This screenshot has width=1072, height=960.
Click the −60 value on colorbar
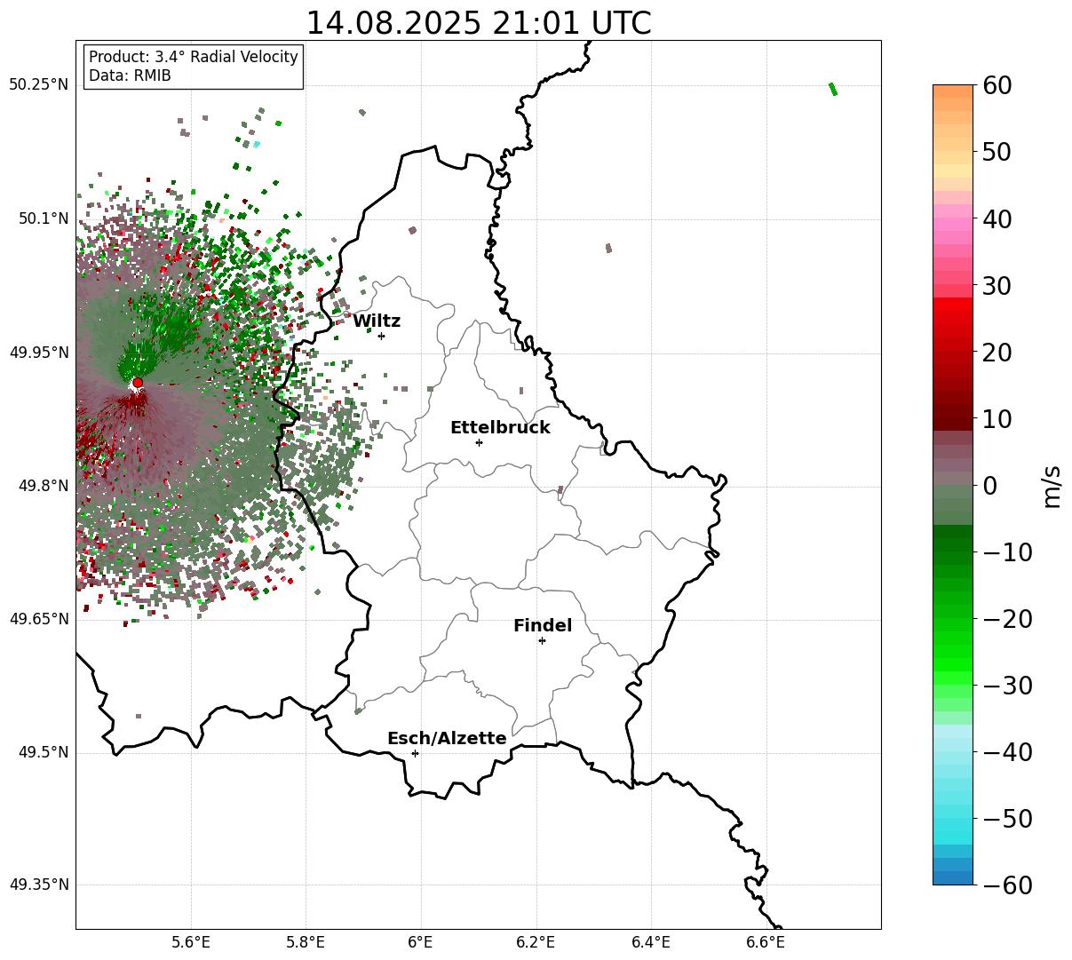tap(1007, 885)
